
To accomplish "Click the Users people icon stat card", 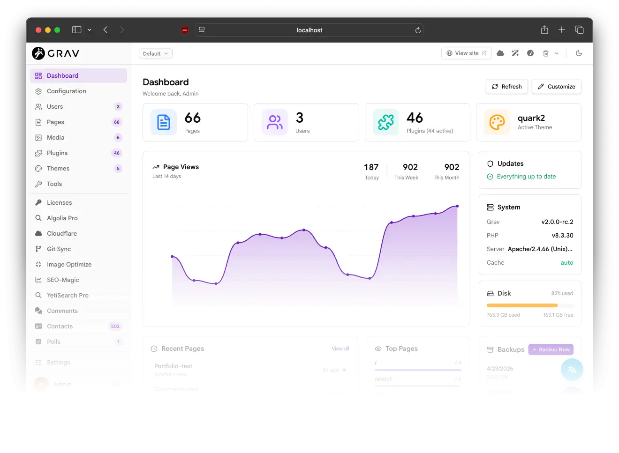I will pos(275,122).
